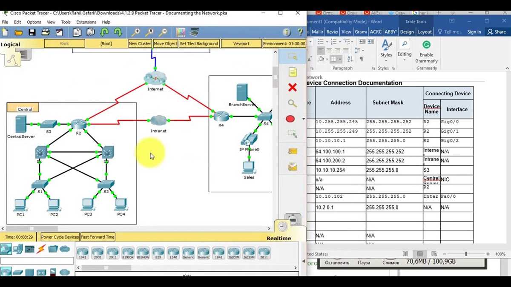Image resolution: width=511 pixels, height=287 pixels.
Task: Open the Edit menu in Packet Tracer
Action: [17, 22]
